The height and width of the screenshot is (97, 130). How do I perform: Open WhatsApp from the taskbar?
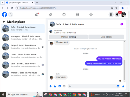point(69,94)
